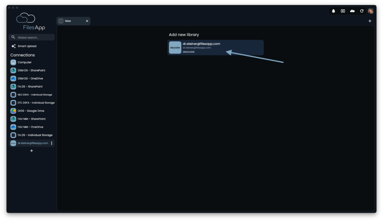
Task: Click the Smart Upload sparkle icon
Action: click(13, 46)
